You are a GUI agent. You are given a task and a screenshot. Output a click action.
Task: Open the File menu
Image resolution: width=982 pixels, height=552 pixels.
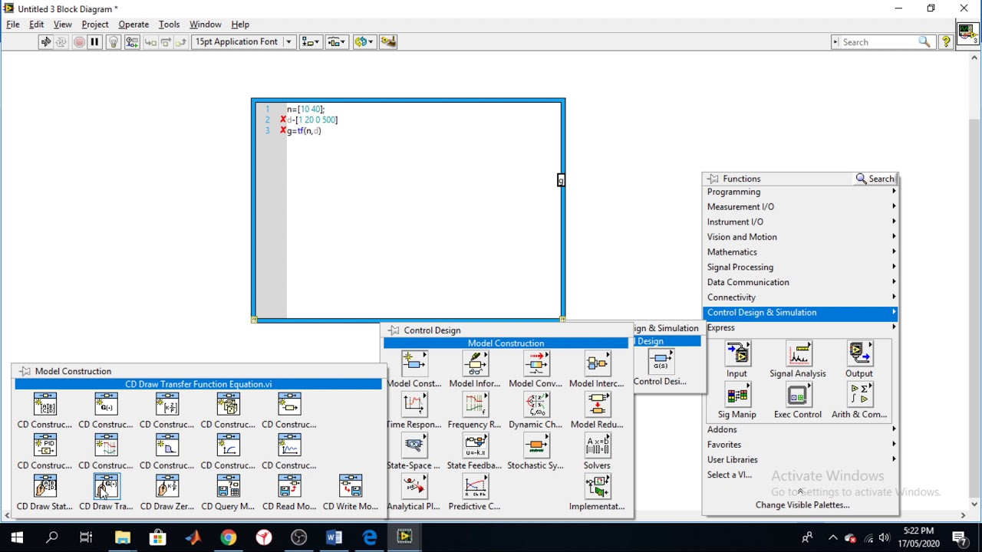pos(13,25)
